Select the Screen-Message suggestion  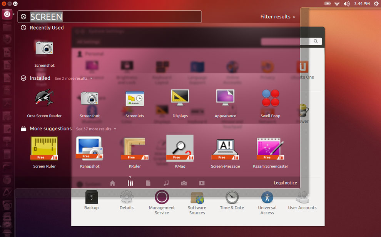225,153
